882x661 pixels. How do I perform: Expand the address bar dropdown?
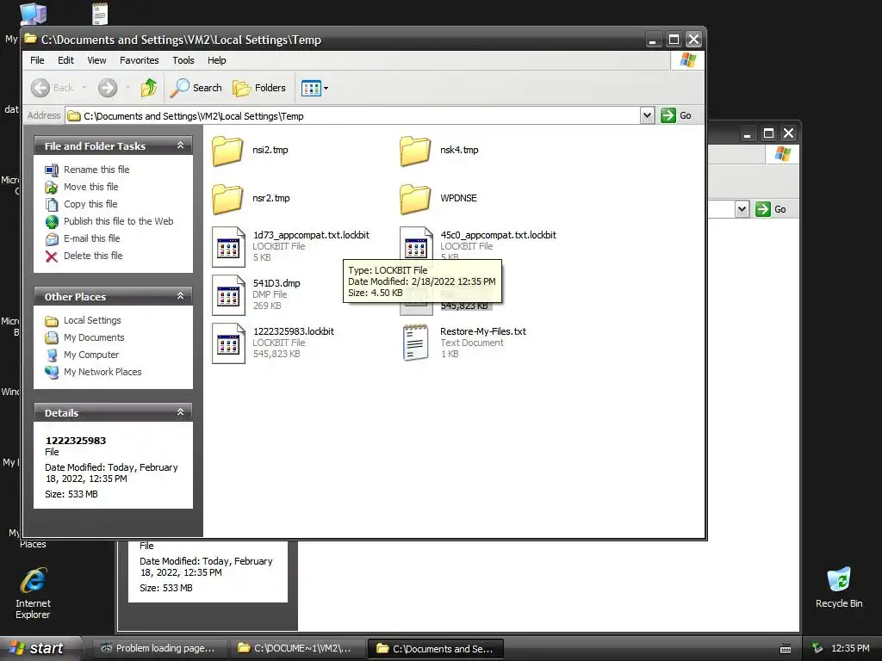[647, 115]
